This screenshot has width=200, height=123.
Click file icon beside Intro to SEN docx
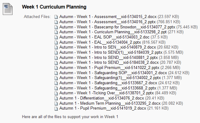[x=56, y=47]
